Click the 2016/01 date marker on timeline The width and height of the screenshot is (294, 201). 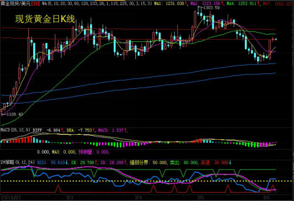pos(11,198)
